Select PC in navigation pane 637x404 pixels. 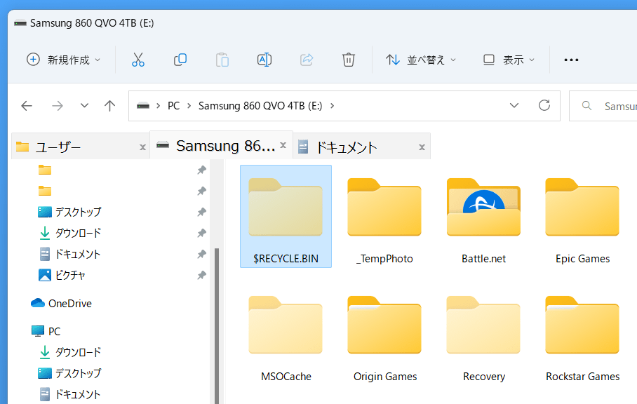[46, 331]
